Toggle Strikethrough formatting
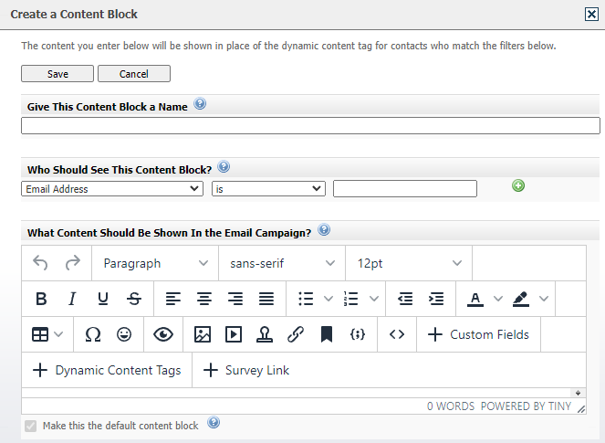The width and height of the screenshot is (605, 443). pos(134,299)
